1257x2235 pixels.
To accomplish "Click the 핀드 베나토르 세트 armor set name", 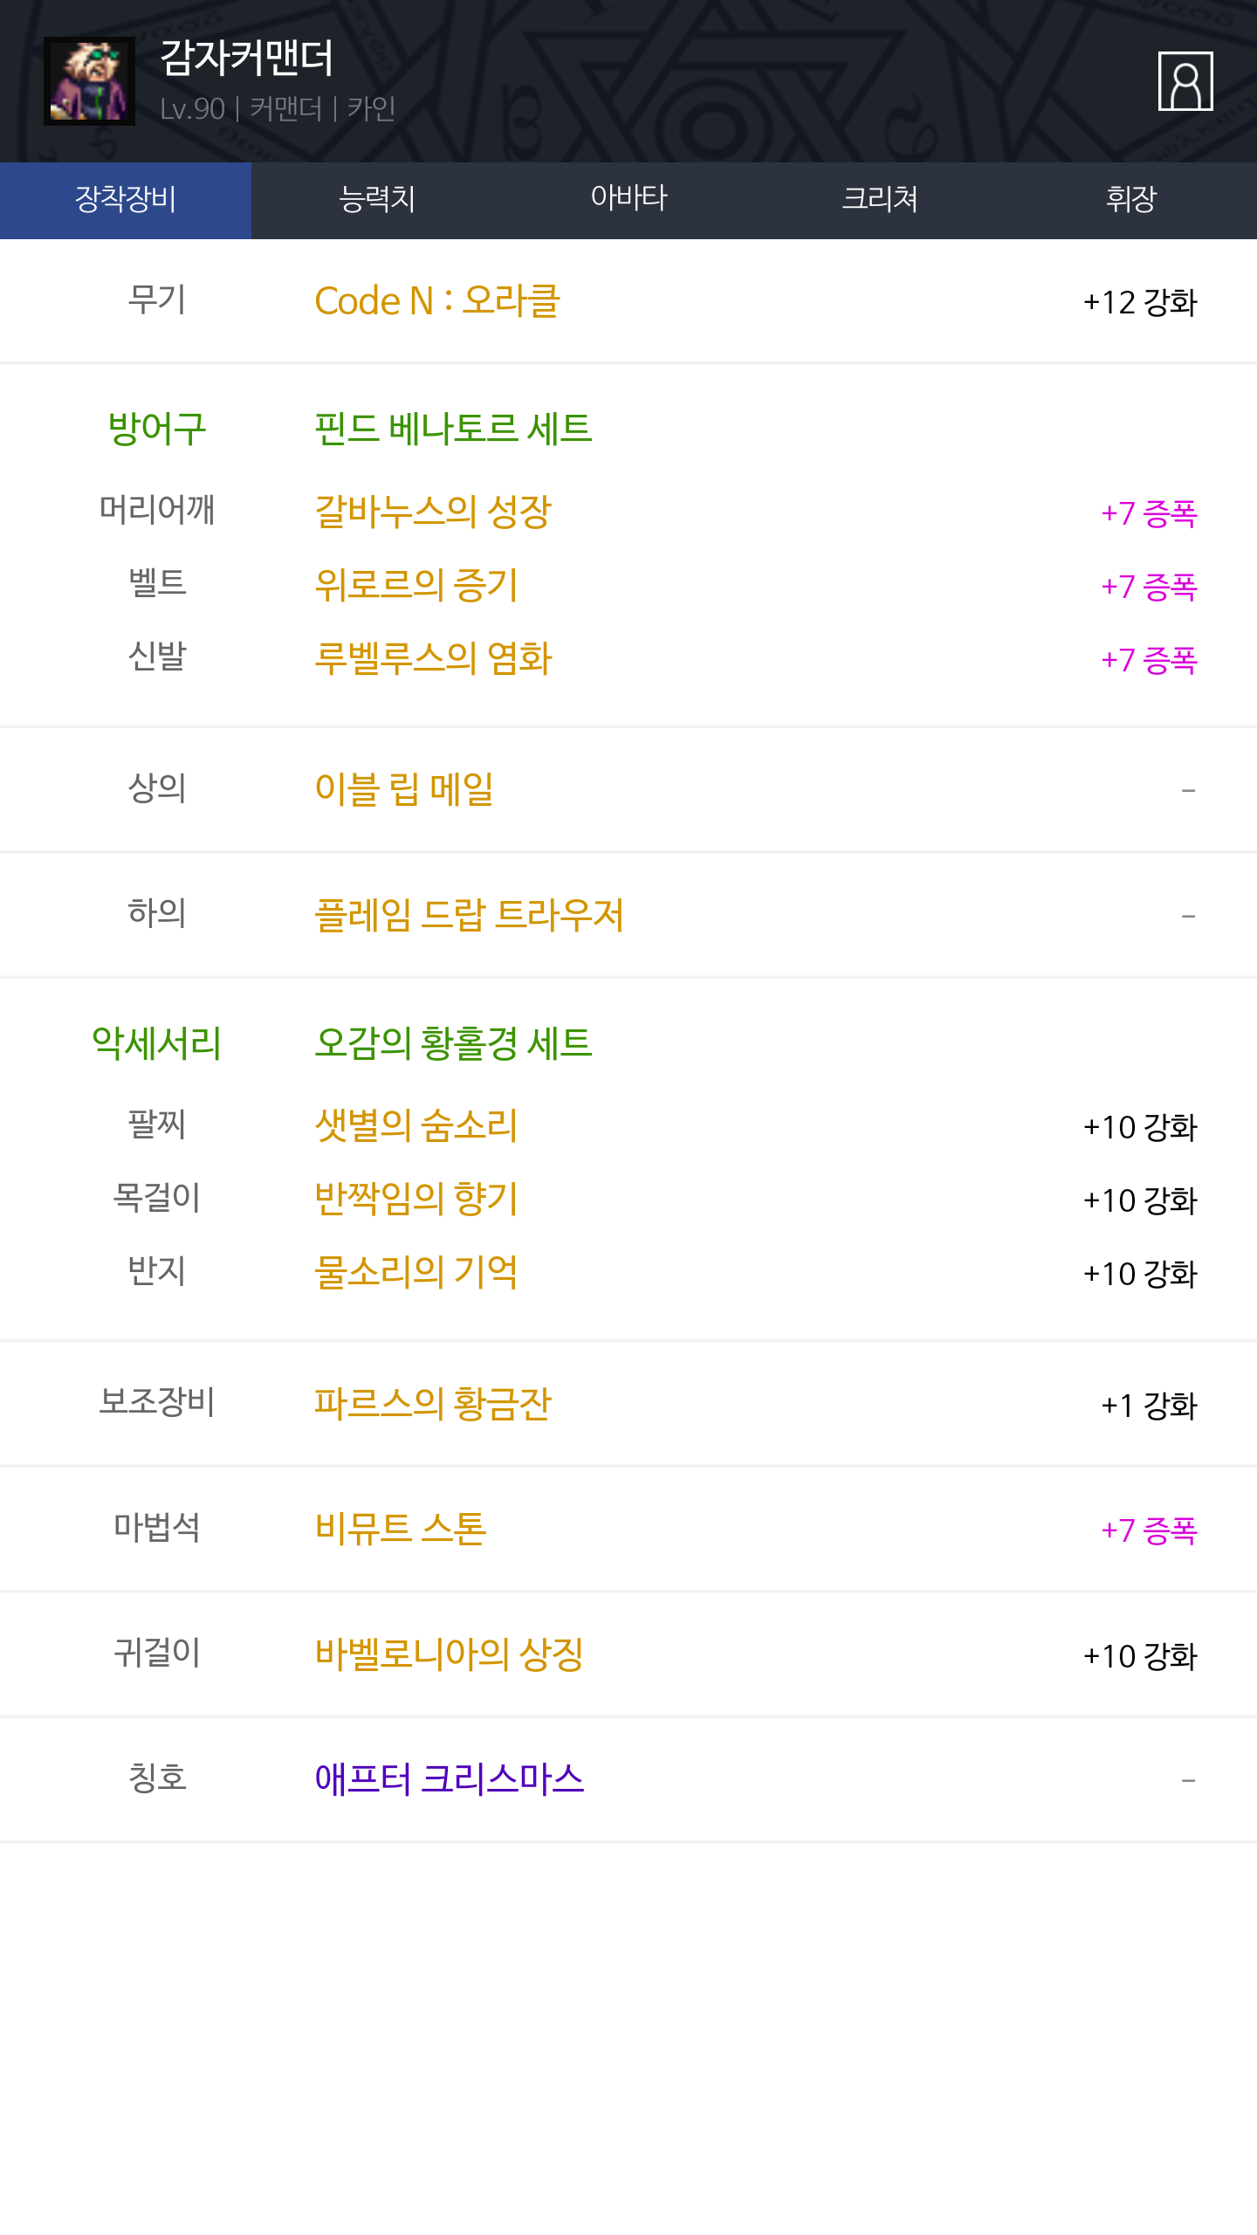I will tap(453, 429).
